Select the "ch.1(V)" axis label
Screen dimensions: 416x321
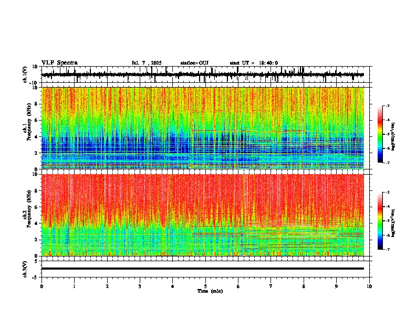tap(25, 74)
